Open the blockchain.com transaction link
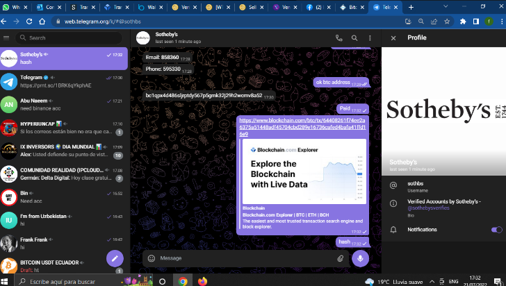This screenshot has height=286, width=506. coord(302,127)
